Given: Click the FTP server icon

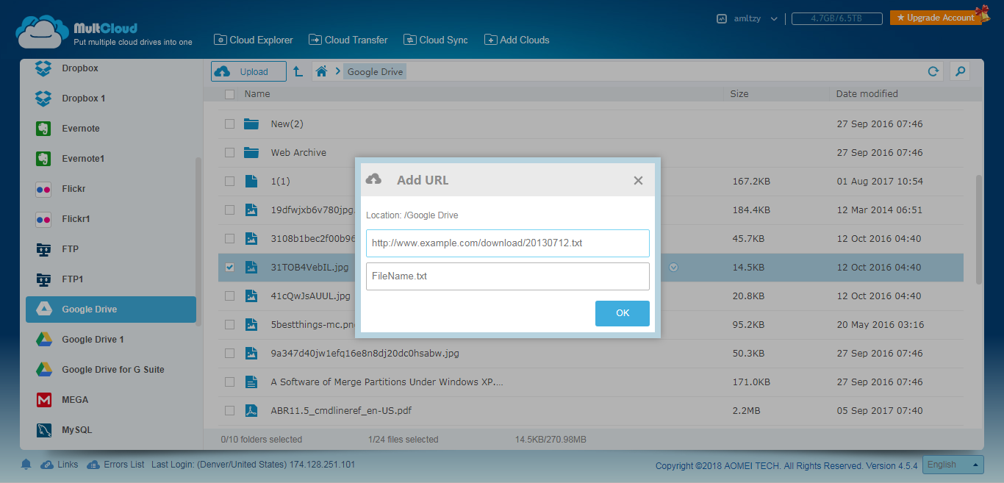Looking at the screenshot, I should 43,249.
